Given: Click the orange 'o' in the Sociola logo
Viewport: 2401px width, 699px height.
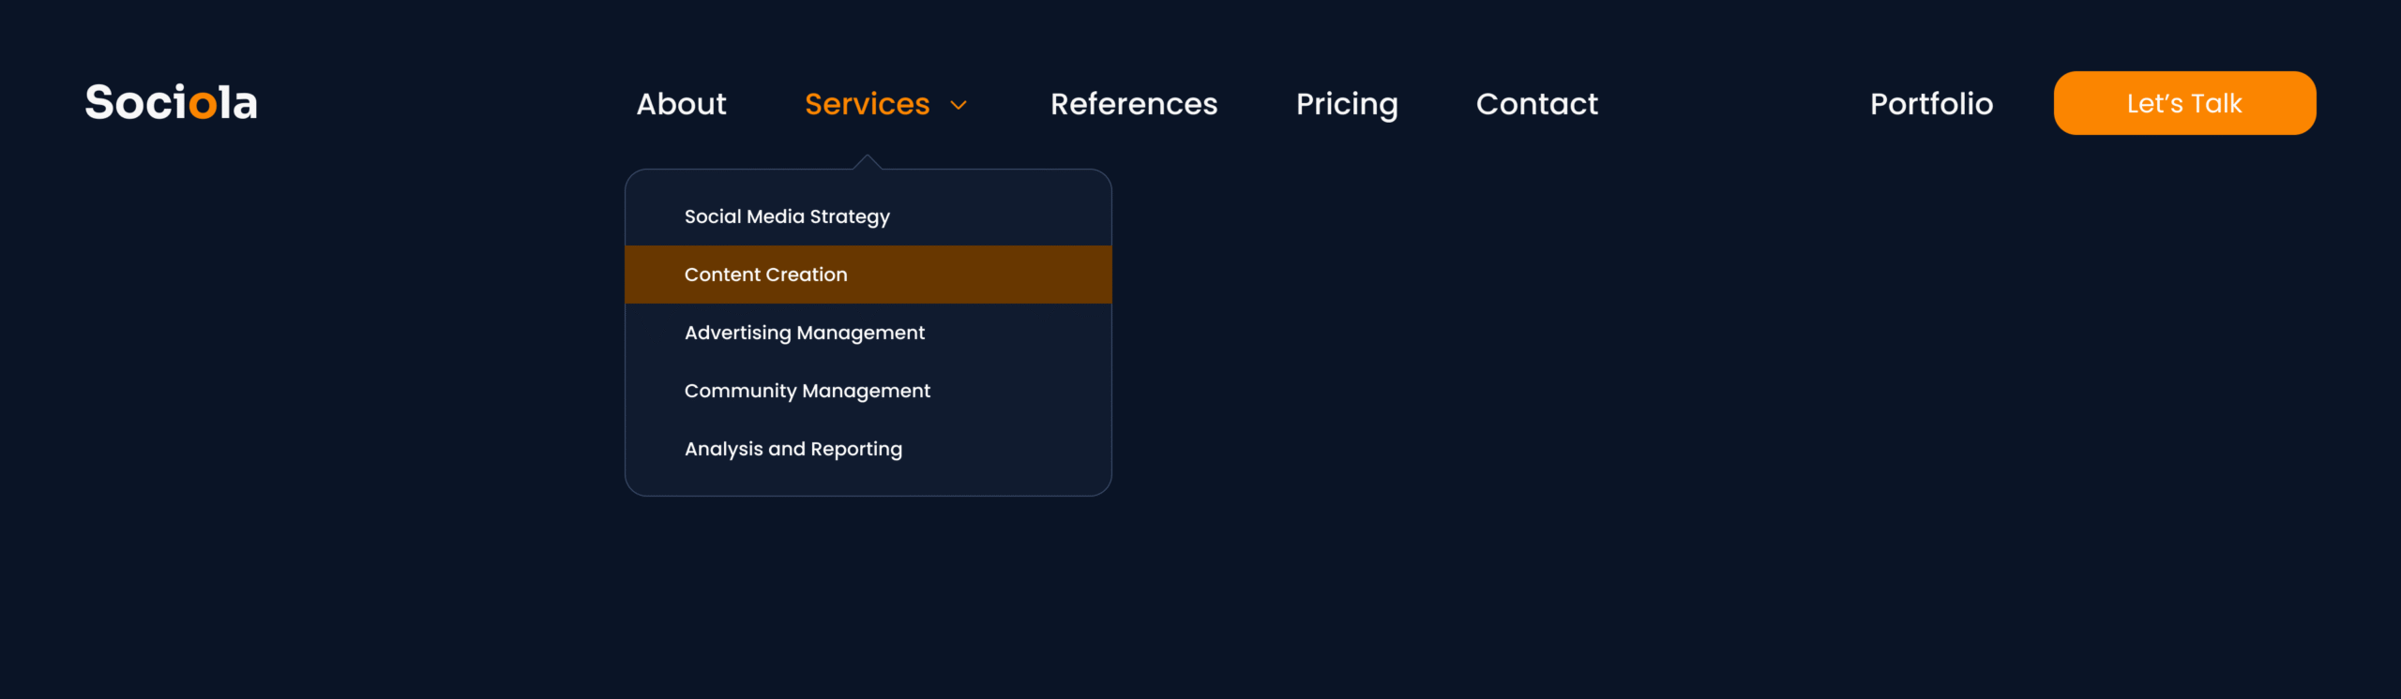Looking at the screenshot, I should (203, 105).
